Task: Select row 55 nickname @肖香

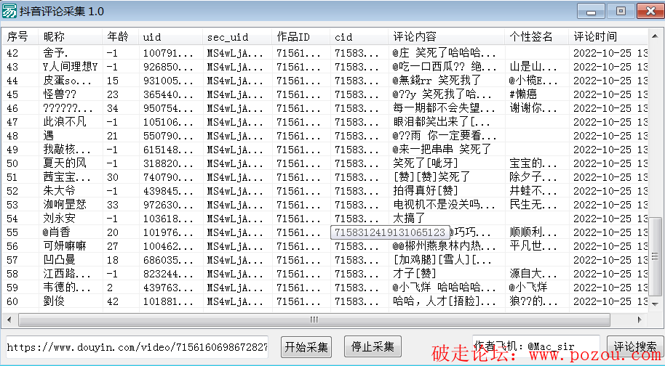Action: [57, 232]
